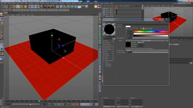
Task: Click Render to Picture Viewer icon
Action: 49,7
